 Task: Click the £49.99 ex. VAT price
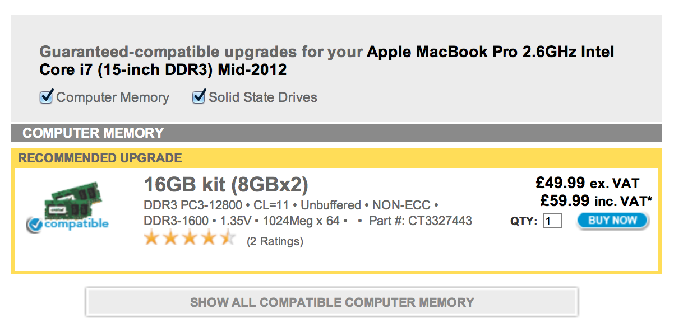point(587,183)
